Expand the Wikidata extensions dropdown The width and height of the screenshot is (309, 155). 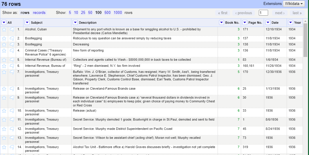click(294, 4)
